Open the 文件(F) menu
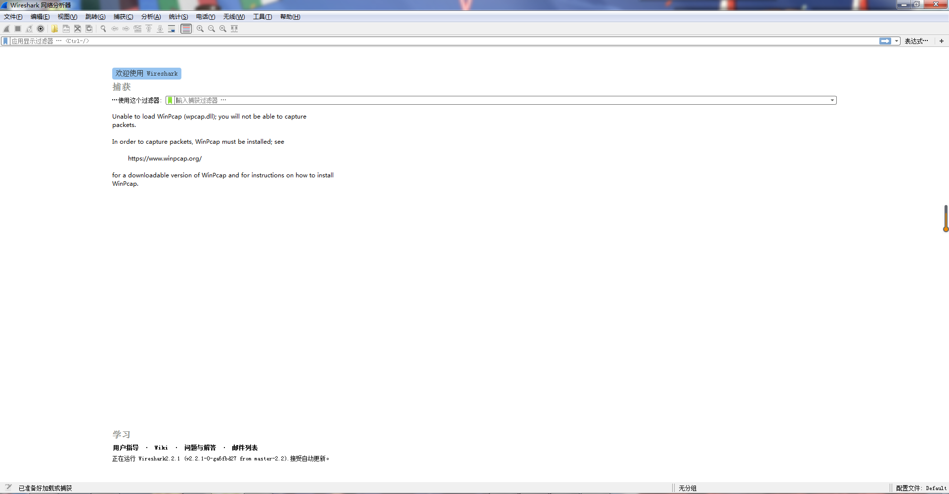Viewport: 949px width, 494px height. click(13, 17)
